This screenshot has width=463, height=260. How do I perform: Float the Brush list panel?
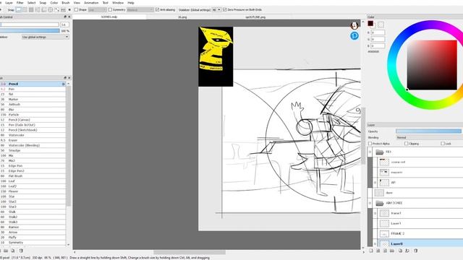(65, 78)
